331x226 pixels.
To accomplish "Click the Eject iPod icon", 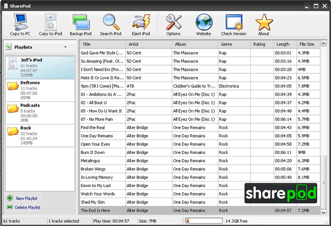I will 141,22.
